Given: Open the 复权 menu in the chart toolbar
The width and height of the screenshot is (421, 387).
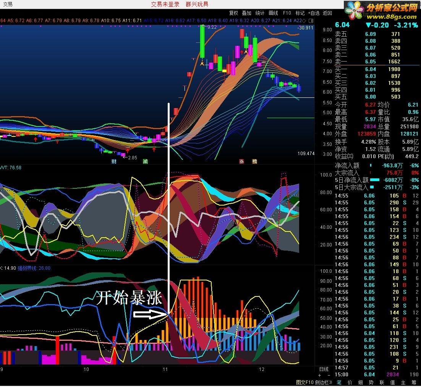Looking at the screenshot, I should click(x=233, y=13).
